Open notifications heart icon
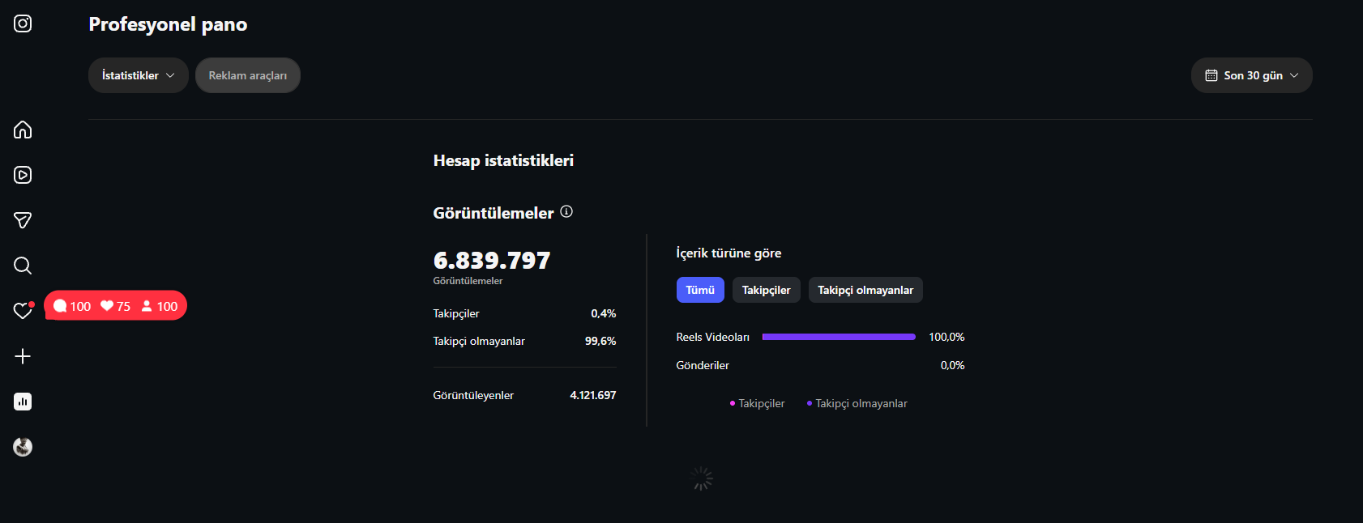 pos(23,311)
